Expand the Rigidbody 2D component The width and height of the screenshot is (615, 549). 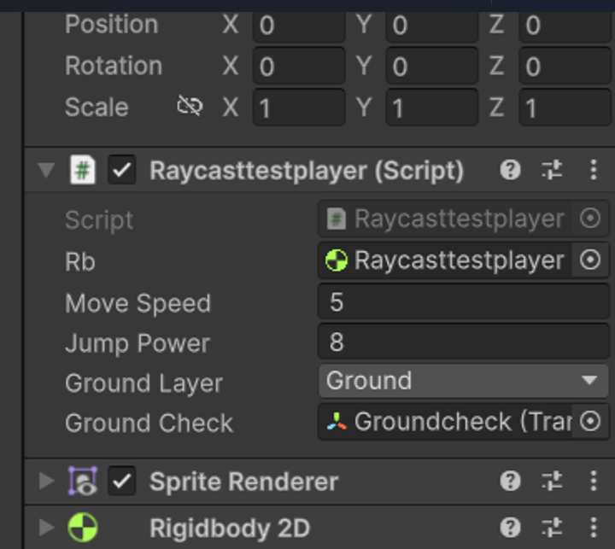(x=46, y=529)
